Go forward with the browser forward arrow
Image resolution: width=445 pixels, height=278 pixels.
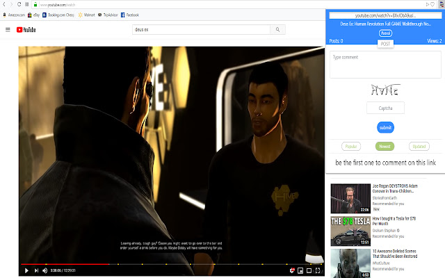11,4
